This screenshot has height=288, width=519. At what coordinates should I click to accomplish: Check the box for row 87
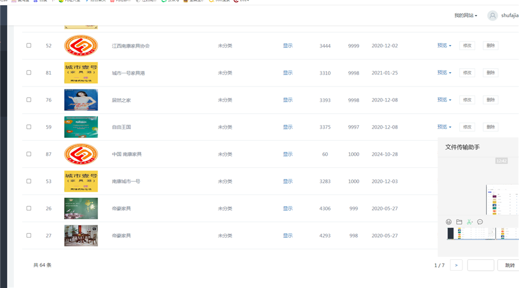[x=29, y=154]
